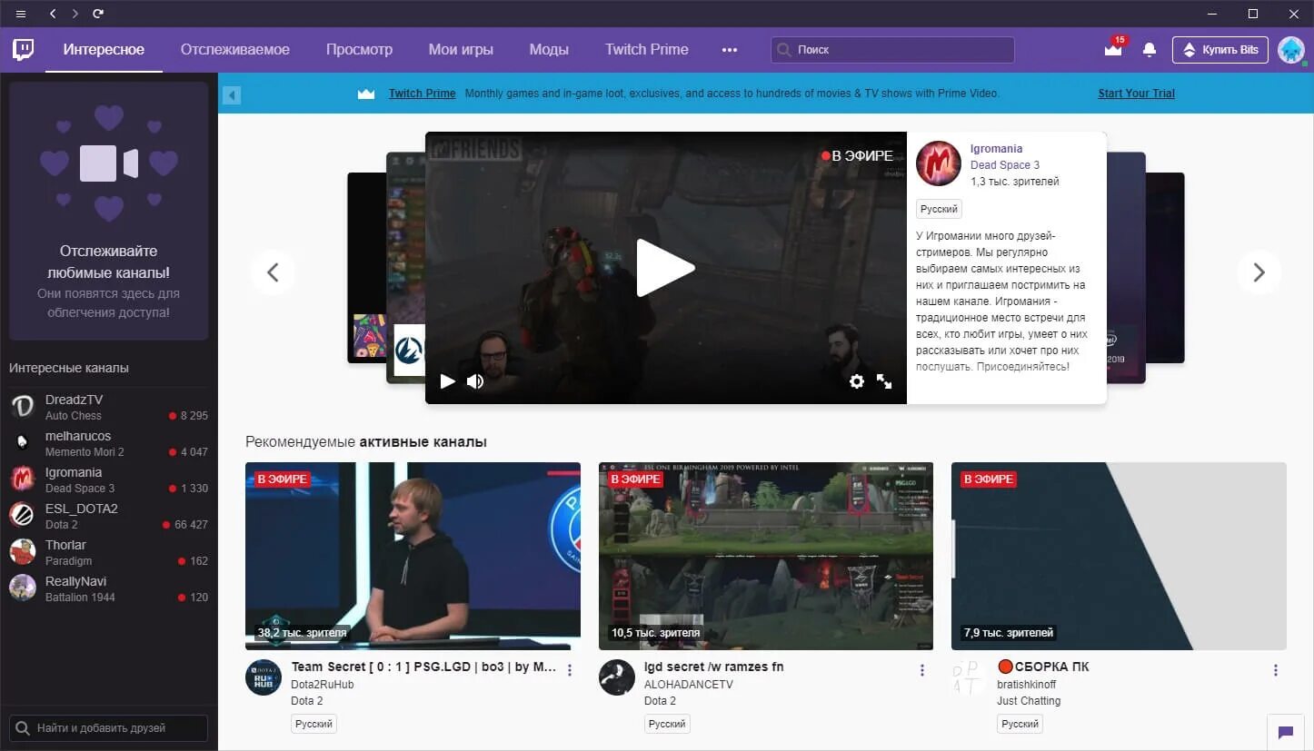Click the Dota2RuHub channel name
The width and height of the screenshot is (1314, 751).
tap(323, 685)
